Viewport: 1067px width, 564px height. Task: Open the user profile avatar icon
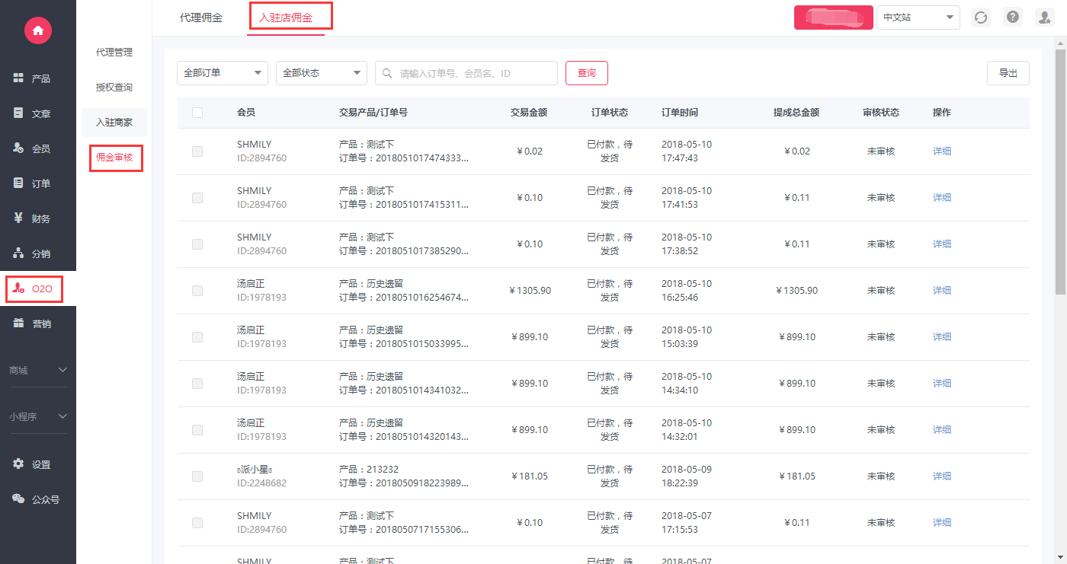(x=1043, y=18)
